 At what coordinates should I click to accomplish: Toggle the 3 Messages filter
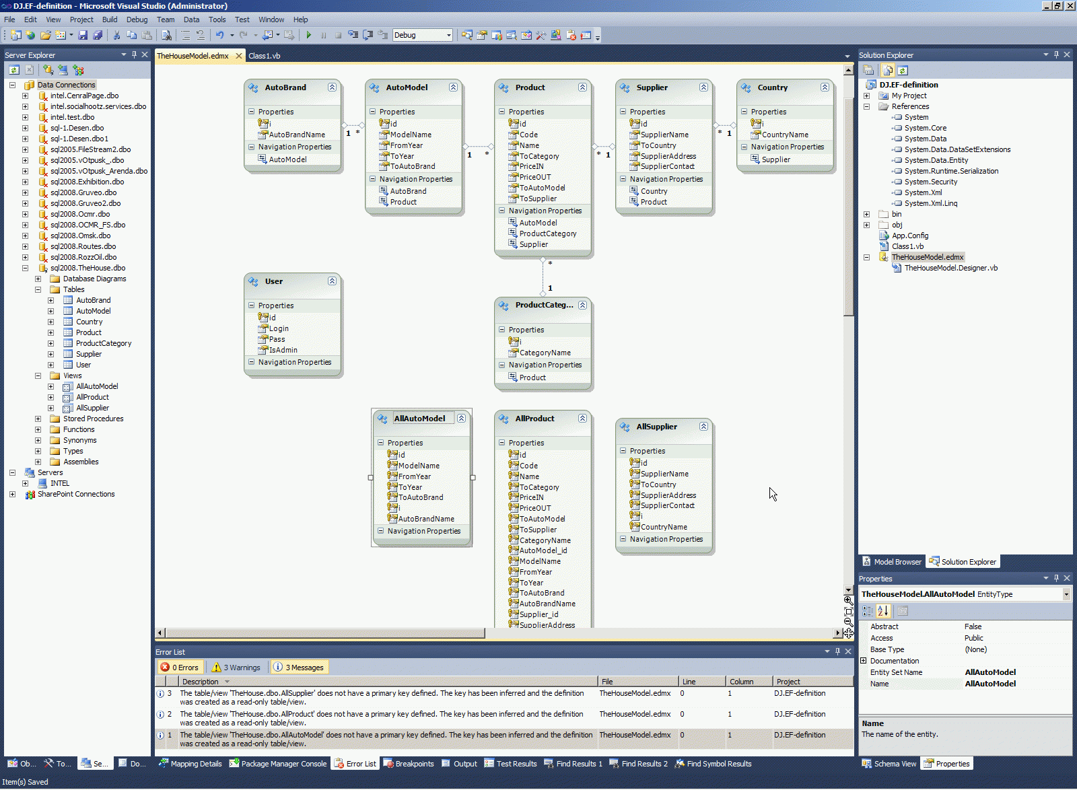299,668
